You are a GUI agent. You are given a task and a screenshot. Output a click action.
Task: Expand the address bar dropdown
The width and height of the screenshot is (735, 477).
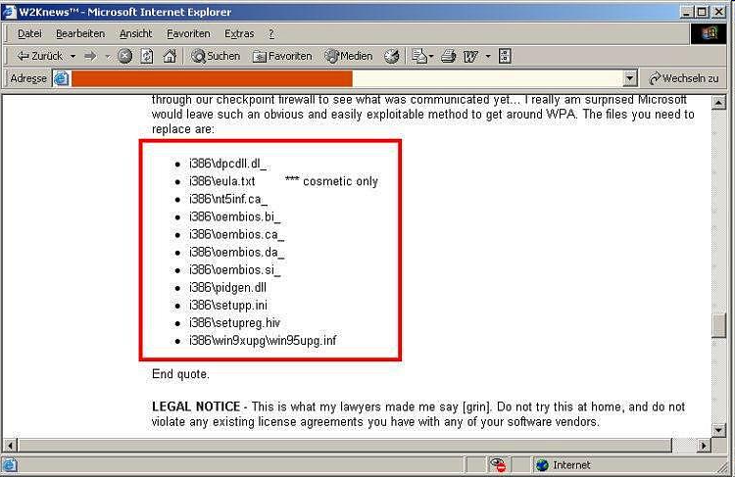pos(630,78)
